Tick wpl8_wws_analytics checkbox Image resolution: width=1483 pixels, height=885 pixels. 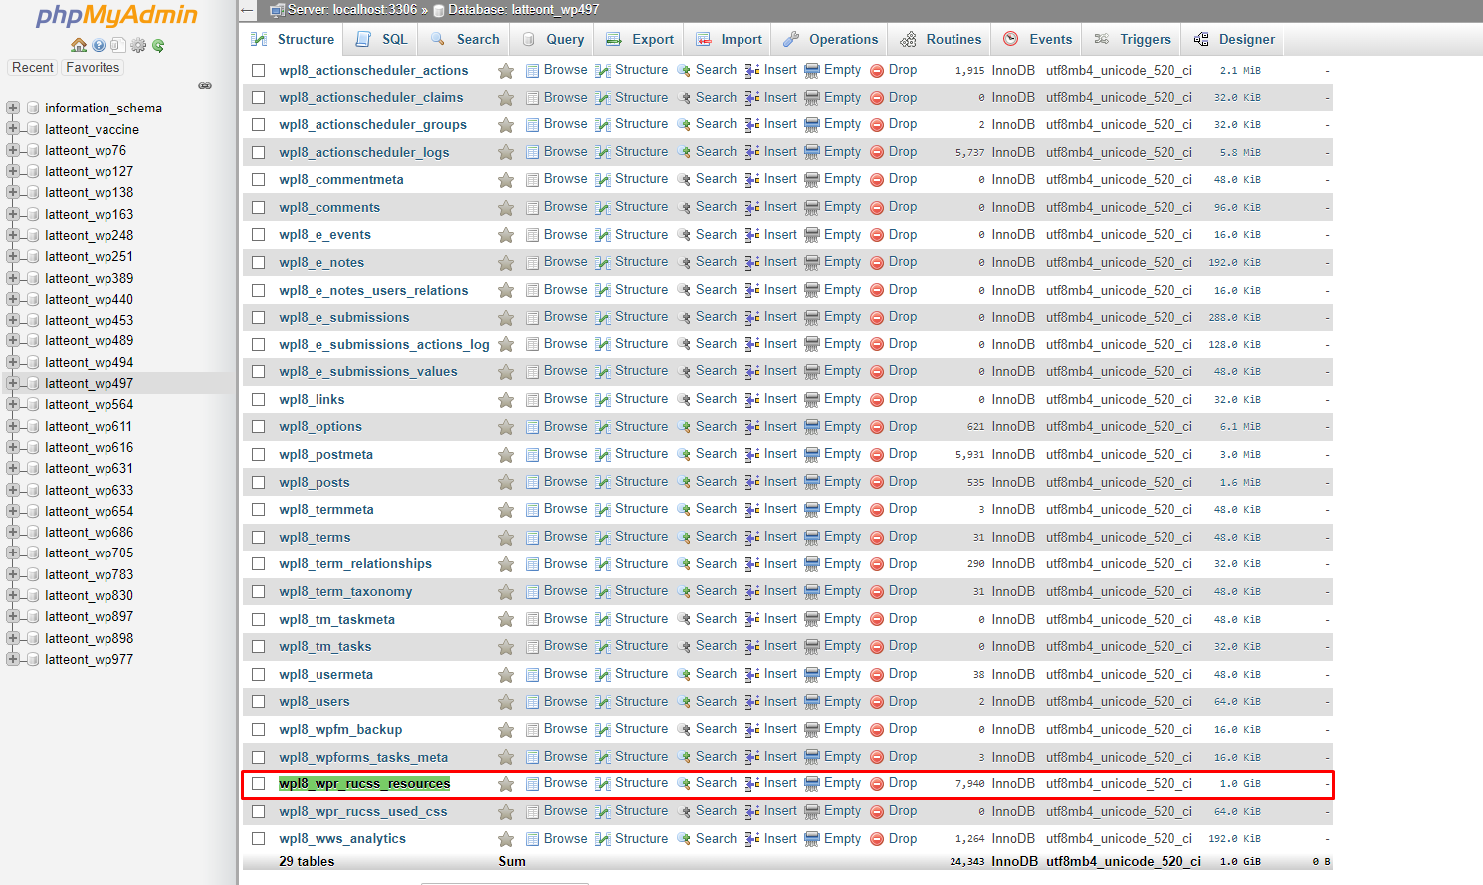(259, 839)
